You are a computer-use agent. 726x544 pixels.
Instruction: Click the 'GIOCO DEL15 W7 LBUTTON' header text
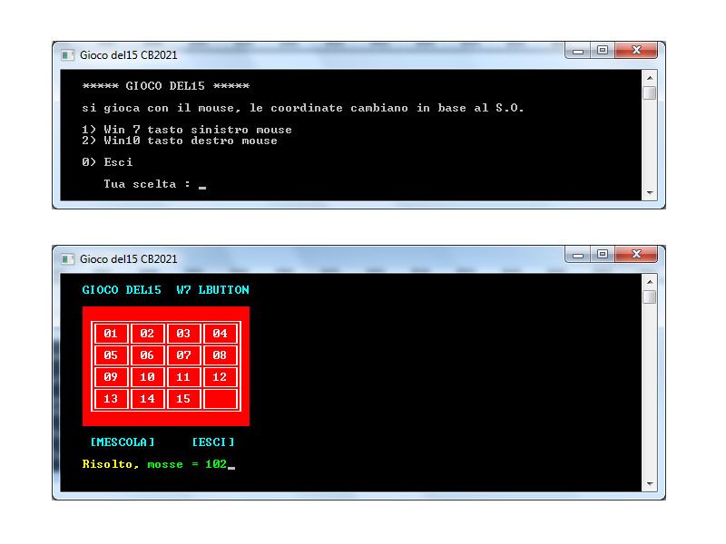pos(166,290)
